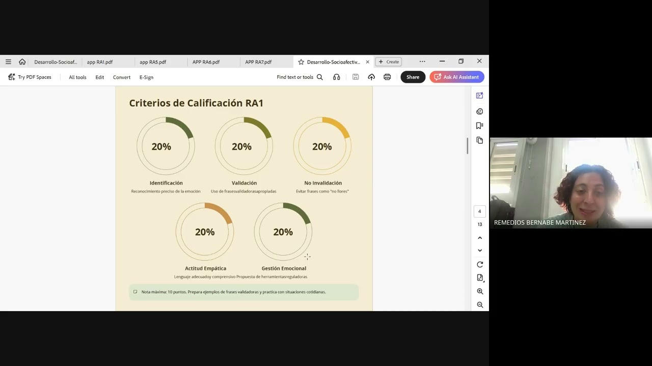
Task: Click the Try PDF Spaces icon
Action: pyautogui.click(x=11, y=77)
